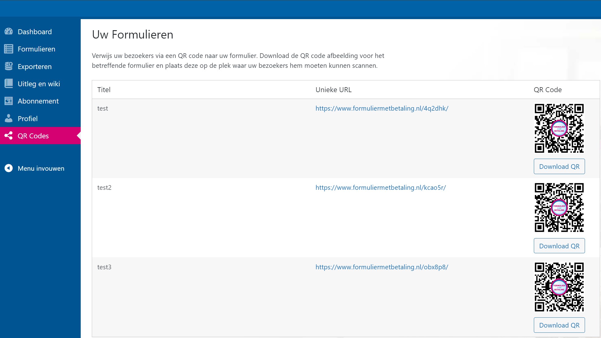Open Uitleg en wiki section

click(40, 84)
